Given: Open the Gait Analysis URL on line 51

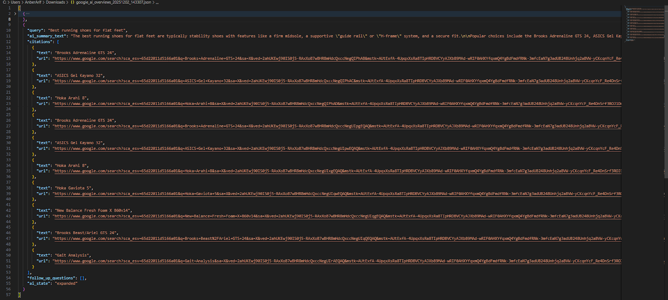Looking at the screenshot, I should (x=337, y=261).
